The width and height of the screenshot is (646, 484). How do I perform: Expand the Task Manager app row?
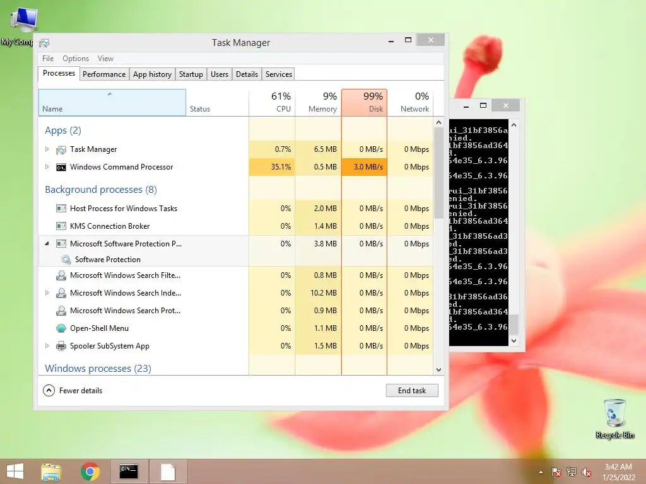(x=47, y=149)
